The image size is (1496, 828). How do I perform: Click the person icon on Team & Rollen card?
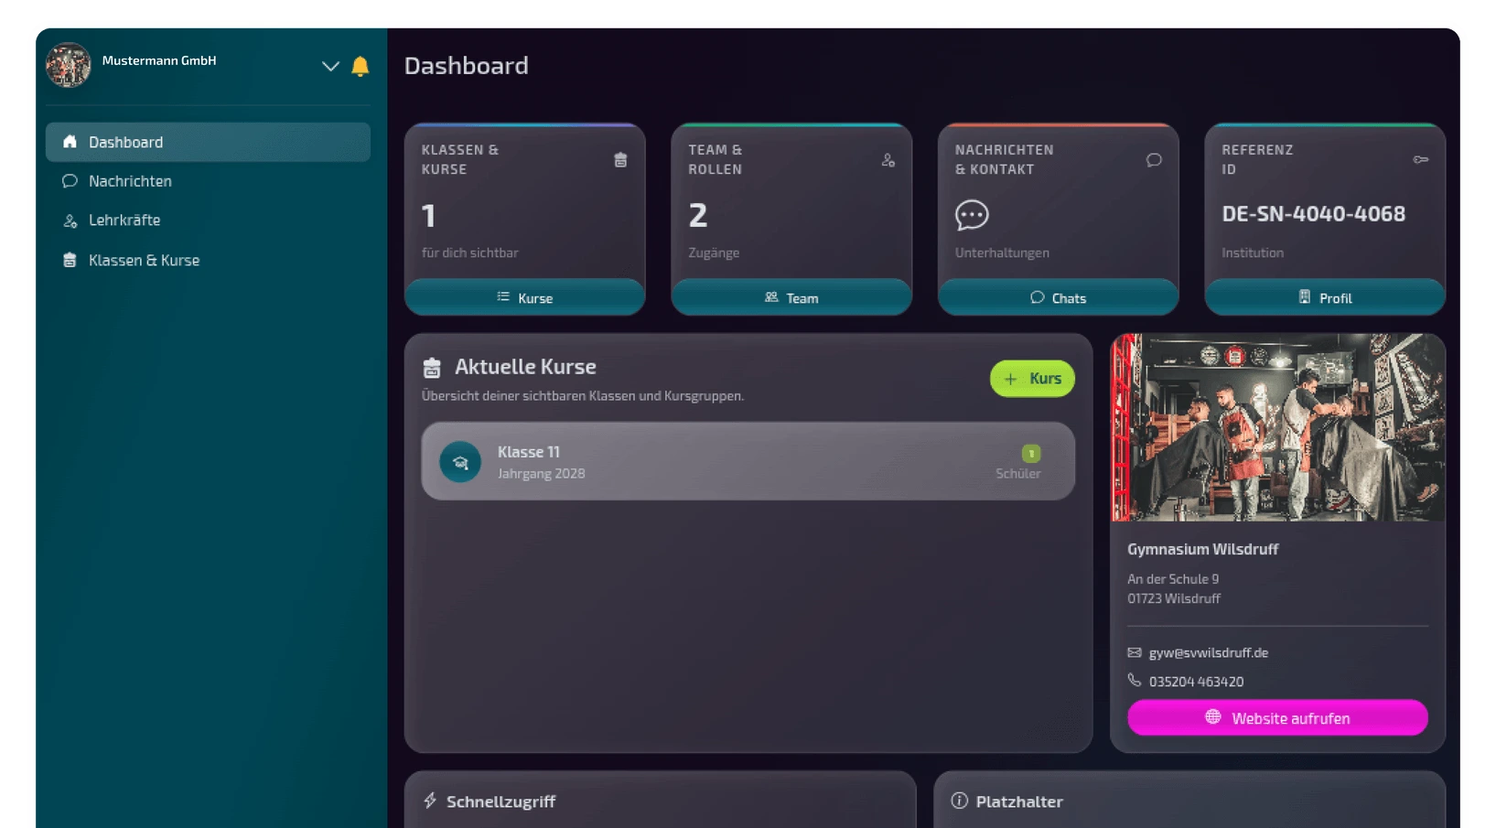[x=888, y=160]
